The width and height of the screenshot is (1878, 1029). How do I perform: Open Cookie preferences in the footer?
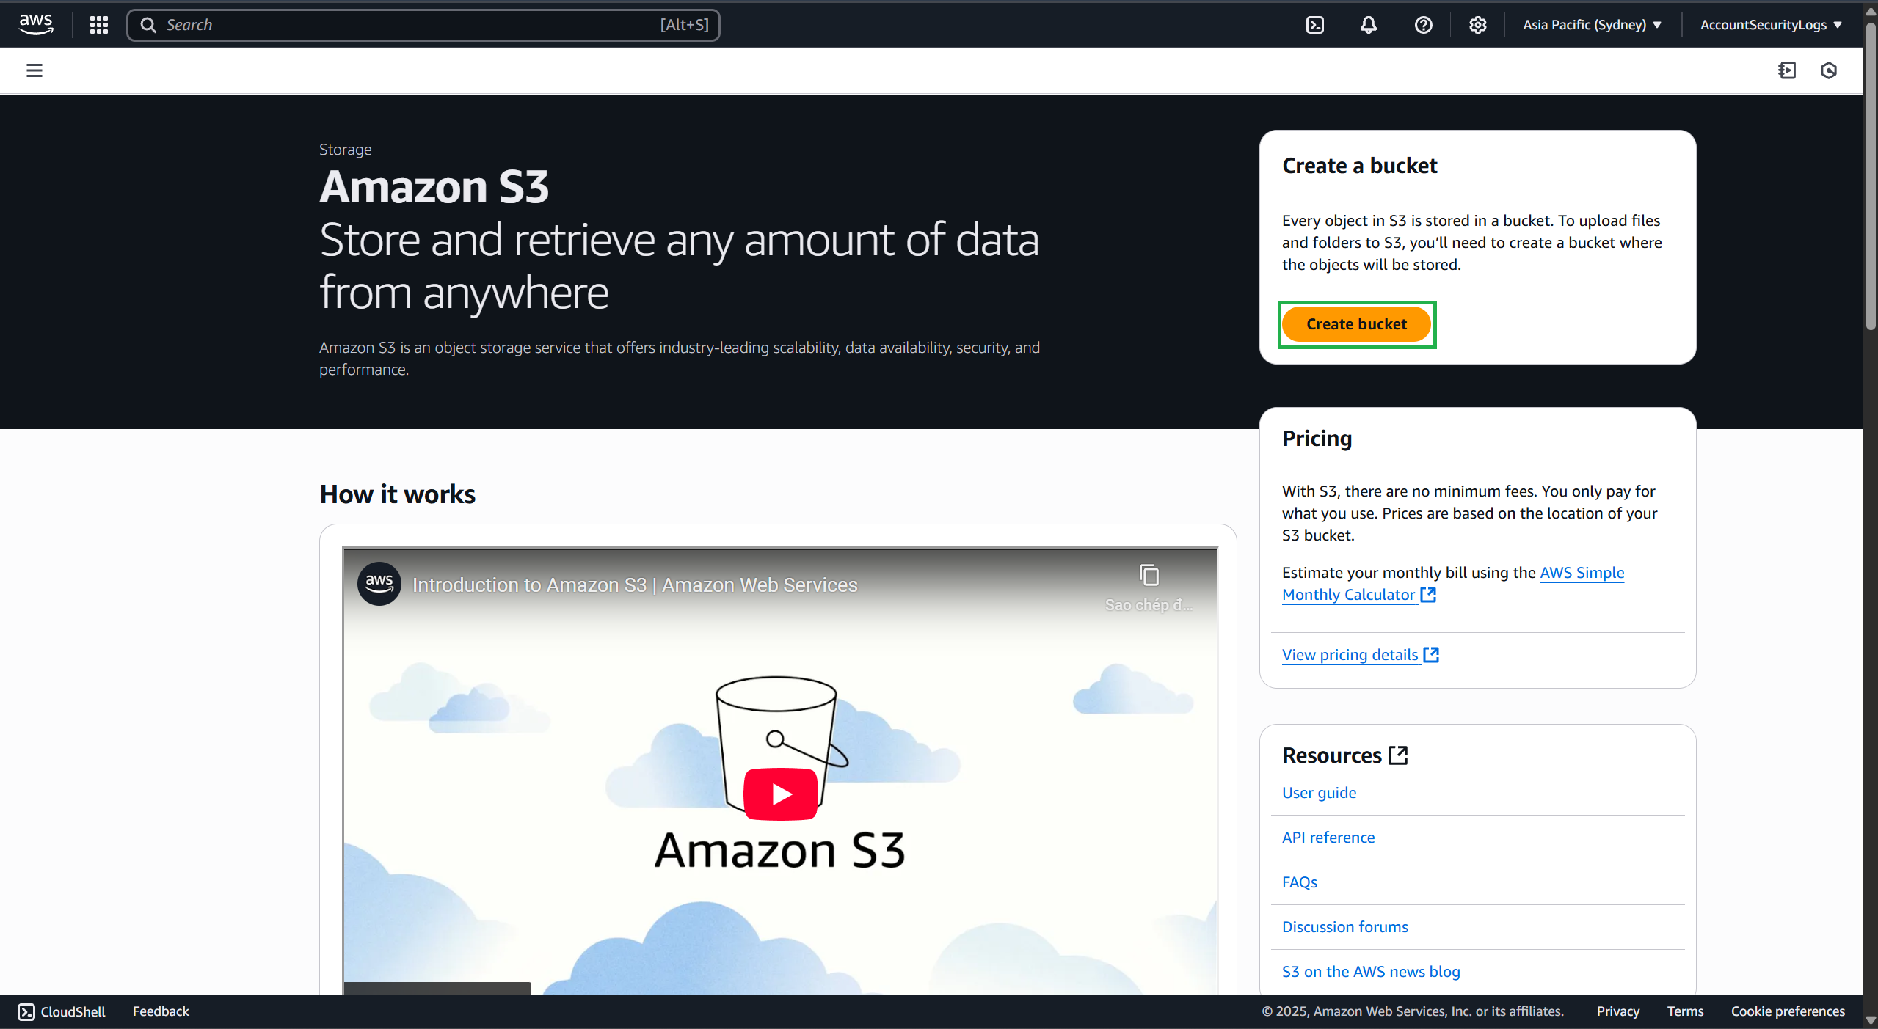click(x=1788, y=1011)
